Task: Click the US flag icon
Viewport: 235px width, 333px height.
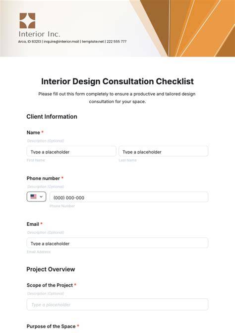Action: pos(33,197)
